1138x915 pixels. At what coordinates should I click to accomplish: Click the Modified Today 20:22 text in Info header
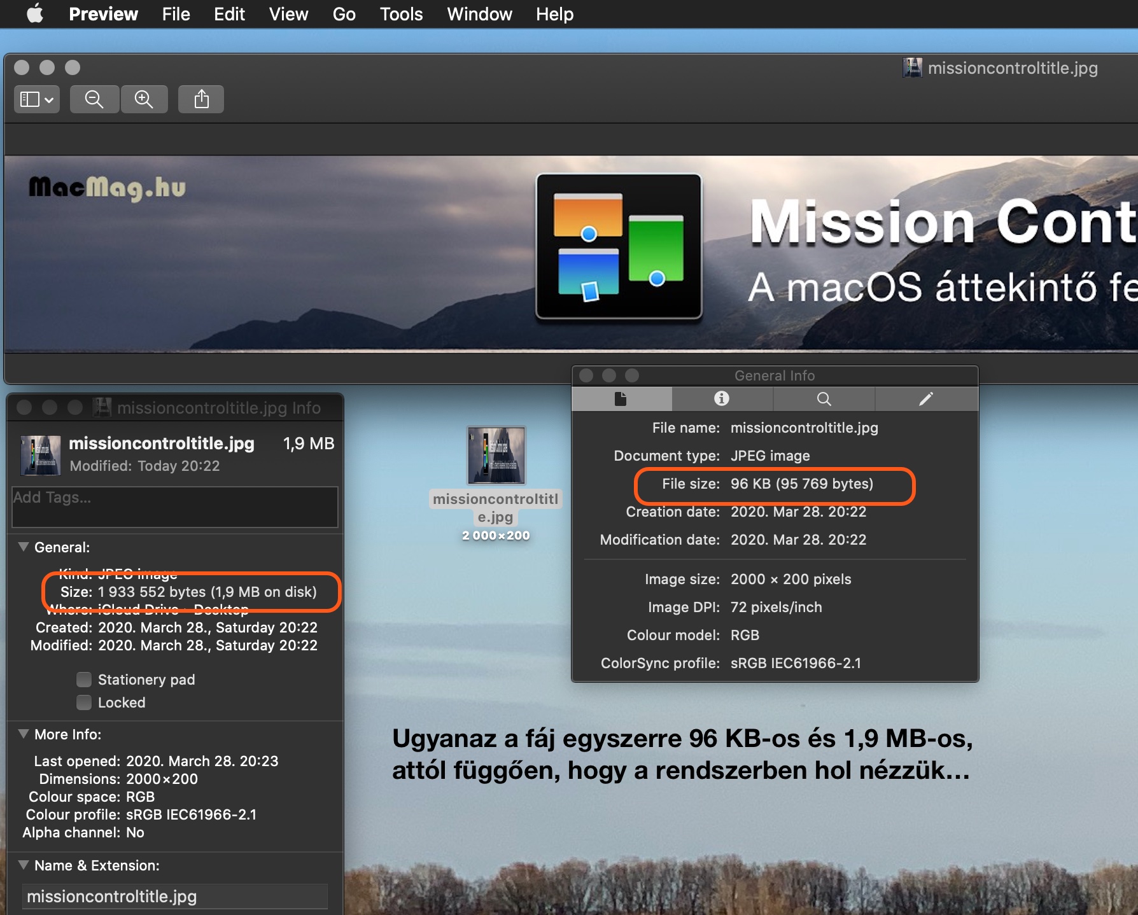click(x=144, y=466)
